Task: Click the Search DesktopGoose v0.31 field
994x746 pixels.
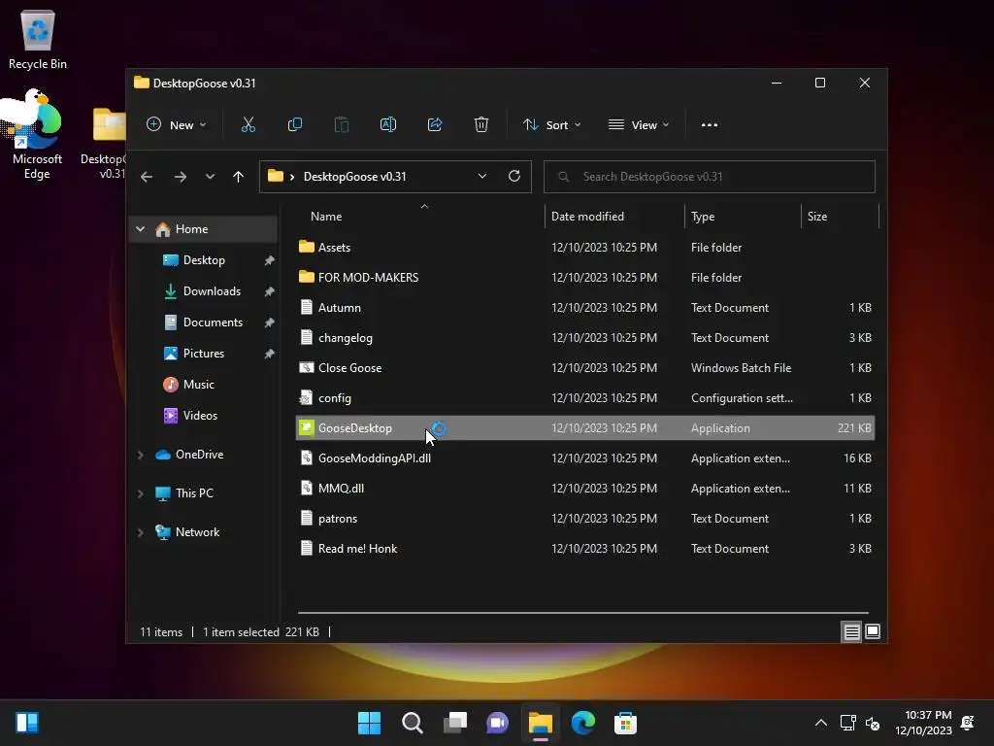Action: [x=709, y=177]
